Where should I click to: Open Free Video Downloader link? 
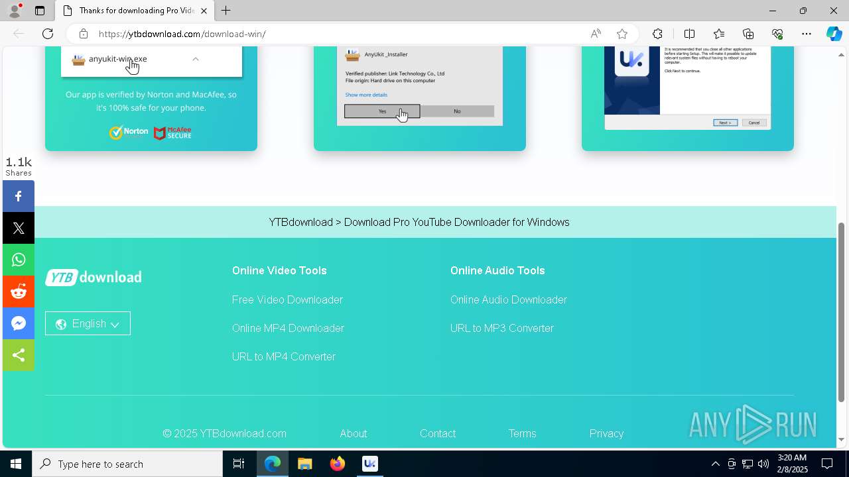point(287,299)
